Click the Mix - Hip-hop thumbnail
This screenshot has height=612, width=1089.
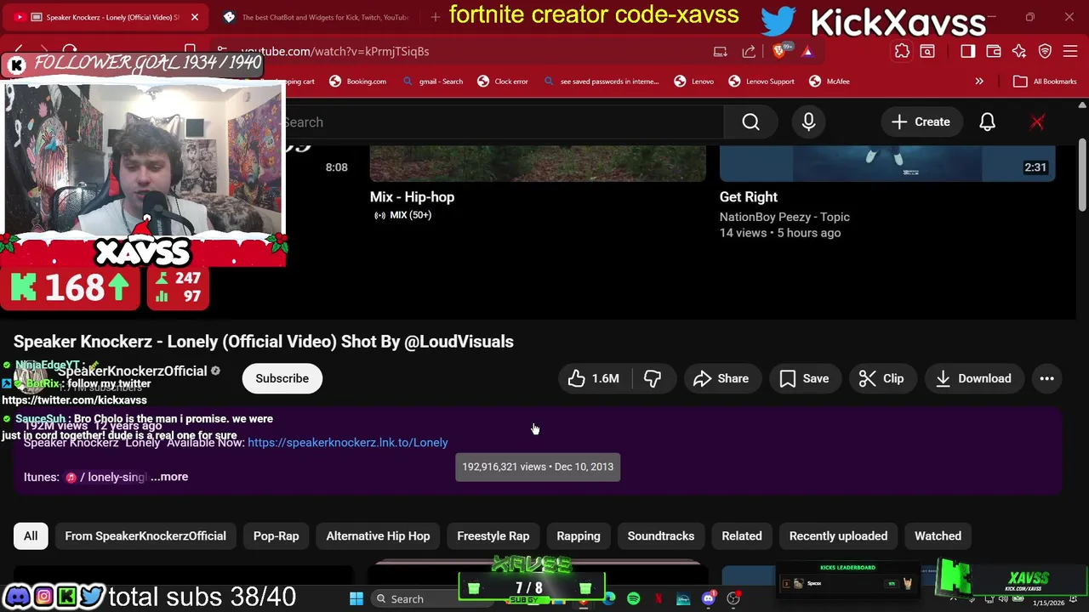pyautogui.click(x=538, y=163)
